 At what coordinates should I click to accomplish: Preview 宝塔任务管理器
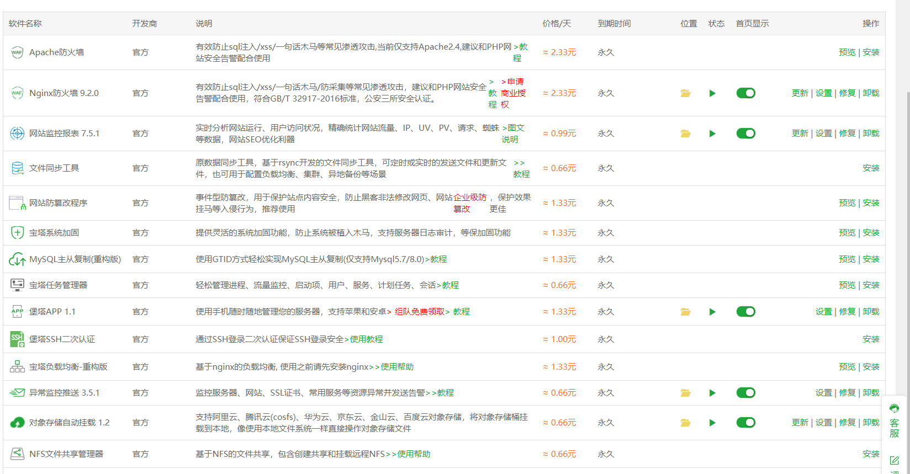847,285
